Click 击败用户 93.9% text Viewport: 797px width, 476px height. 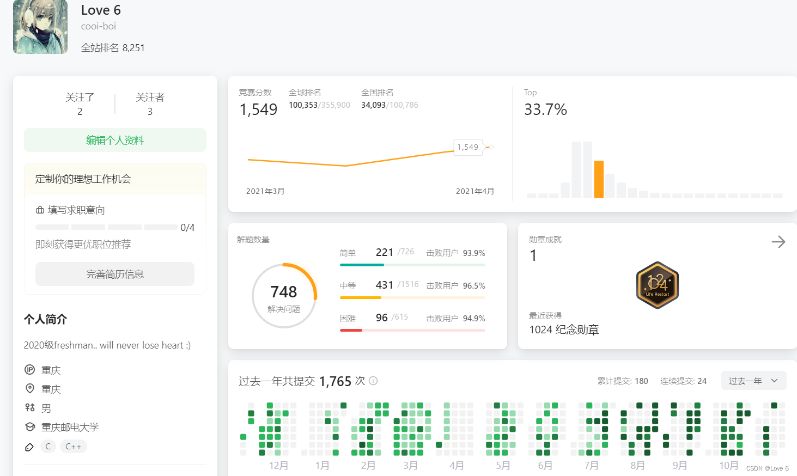(x=455, y=253)
